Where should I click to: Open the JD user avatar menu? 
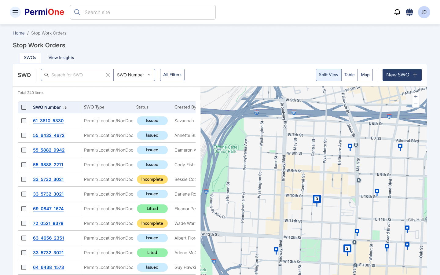pos(424,12)
